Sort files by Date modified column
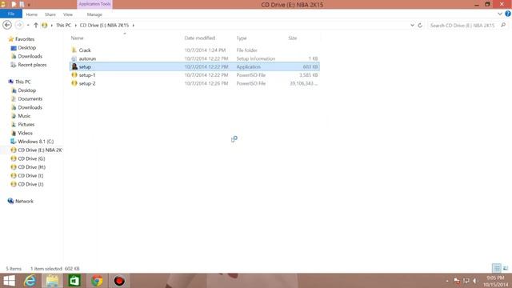The image size is (512, 288). [199, 38]
